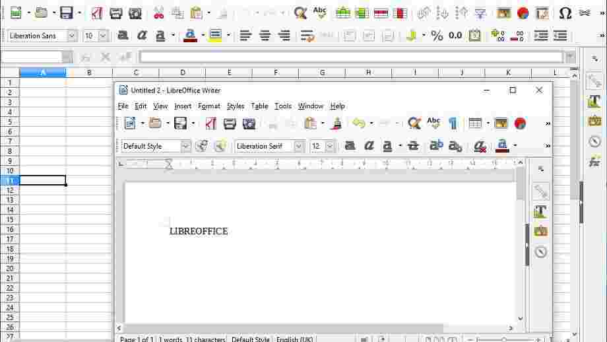The image size is (607, 342).
Task: Click Print icon in Writer toolbar
Action: coord(230,123)
